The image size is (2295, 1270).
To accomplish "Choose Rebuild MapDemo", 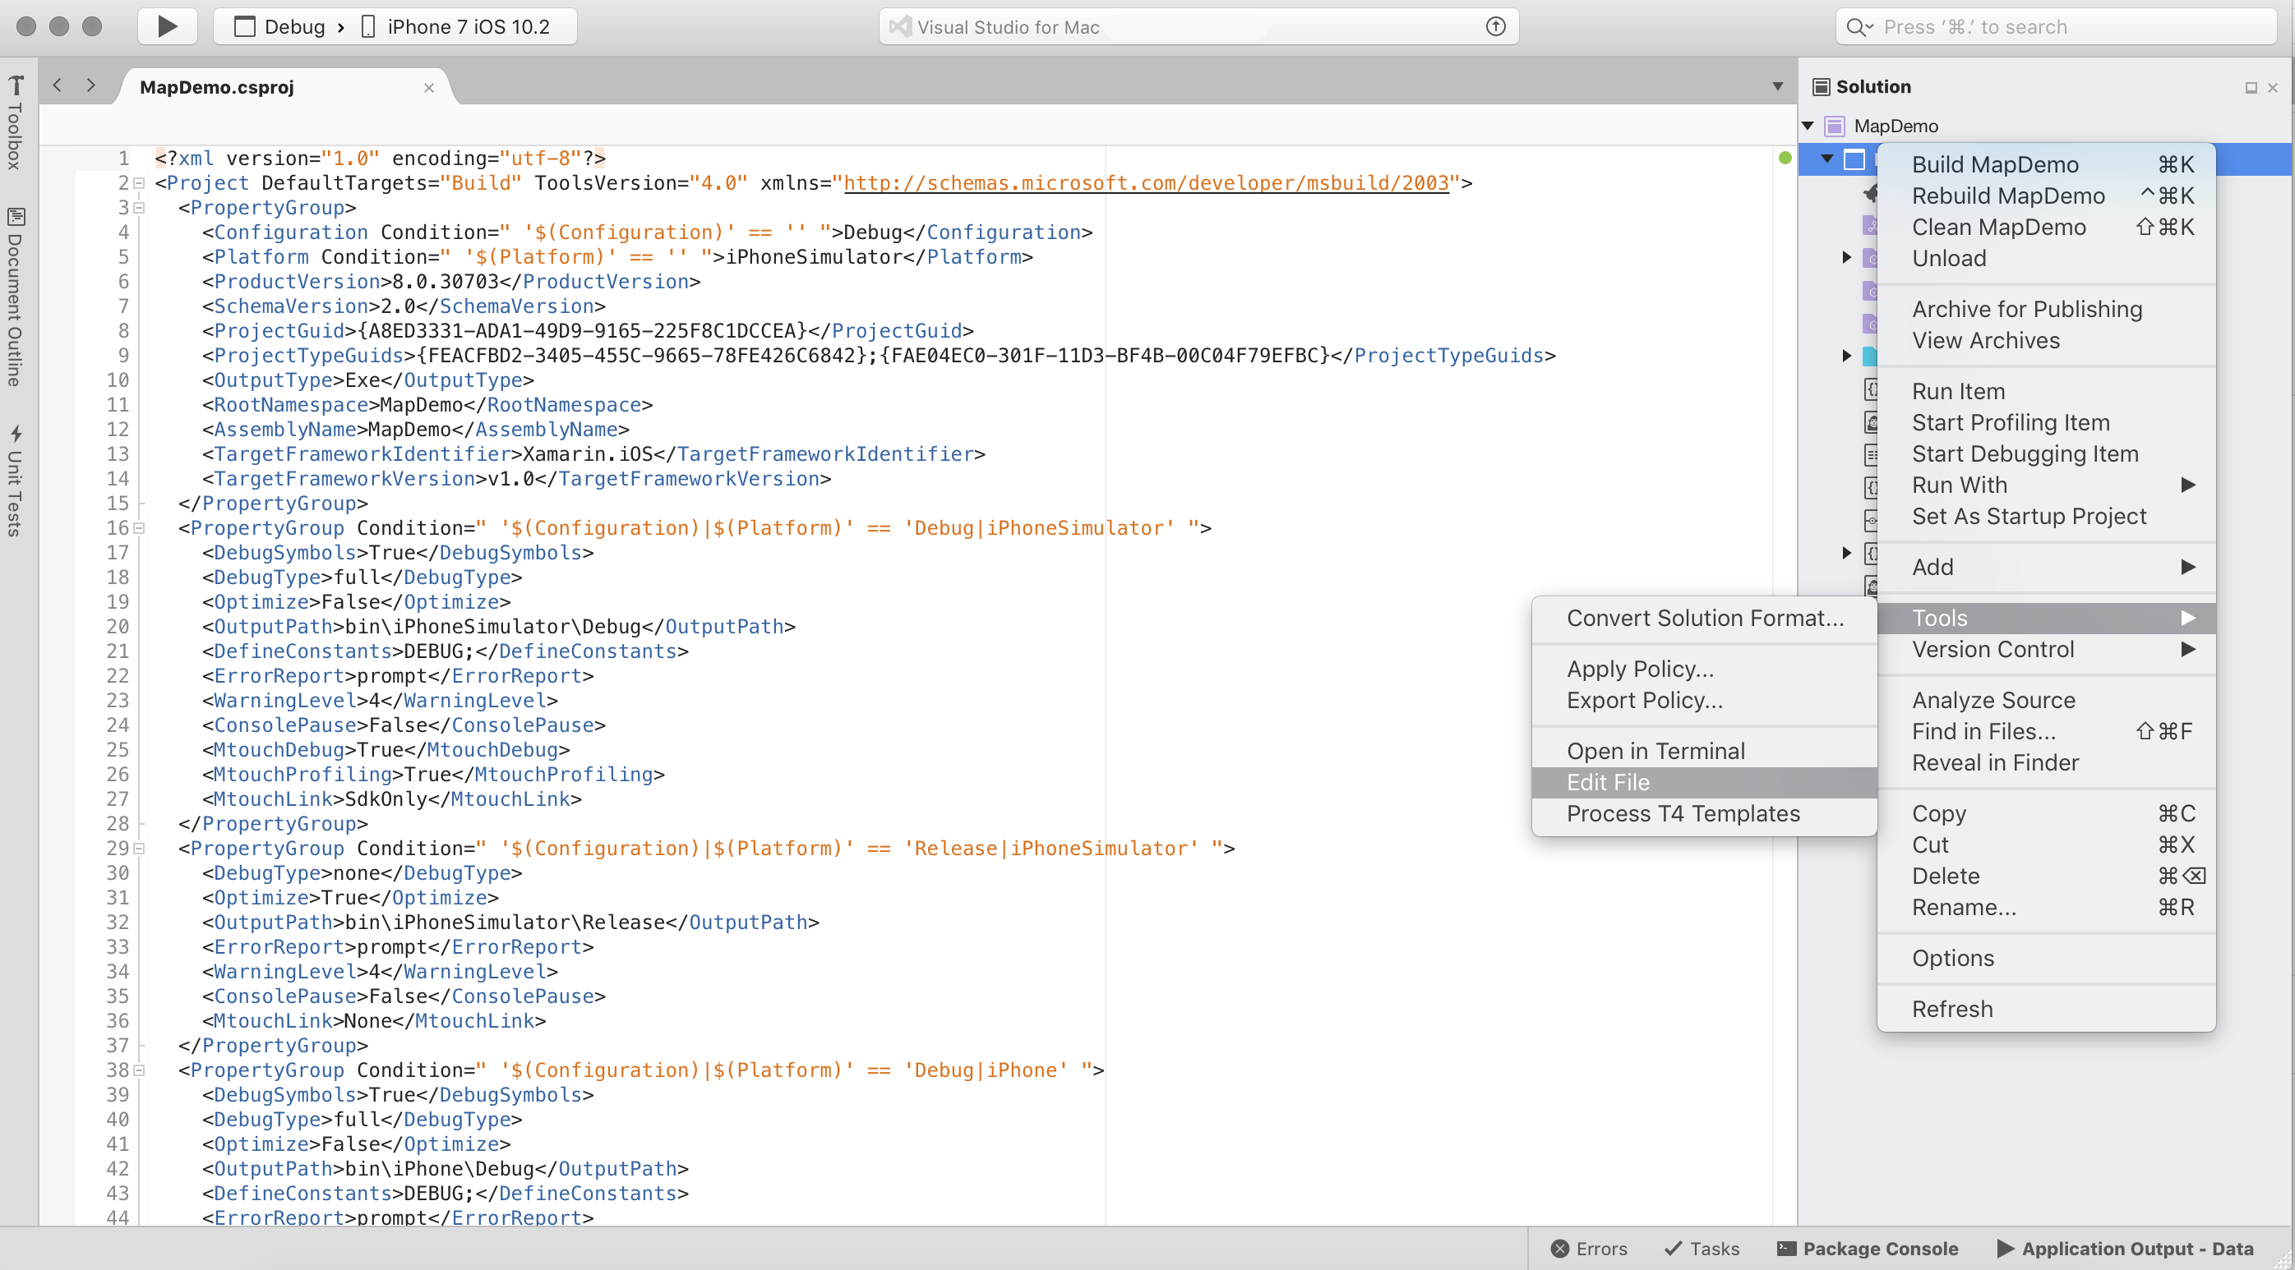I will click(x=2047, y=195).
